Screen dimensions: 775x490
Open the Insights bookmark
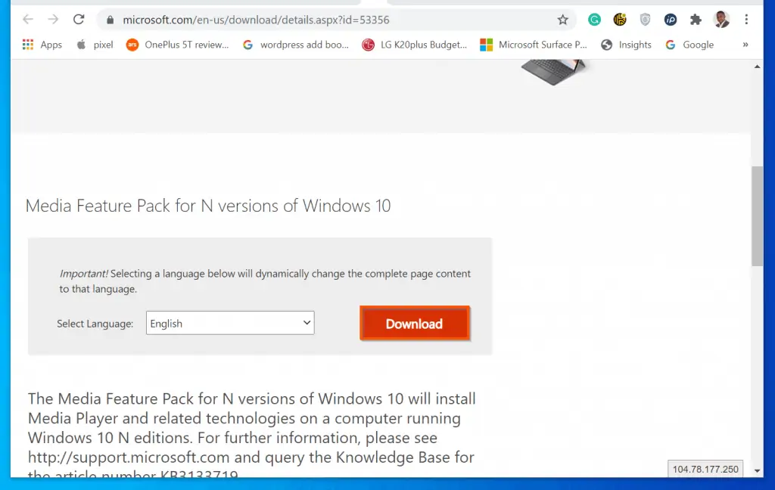click(x=626, y=45)
